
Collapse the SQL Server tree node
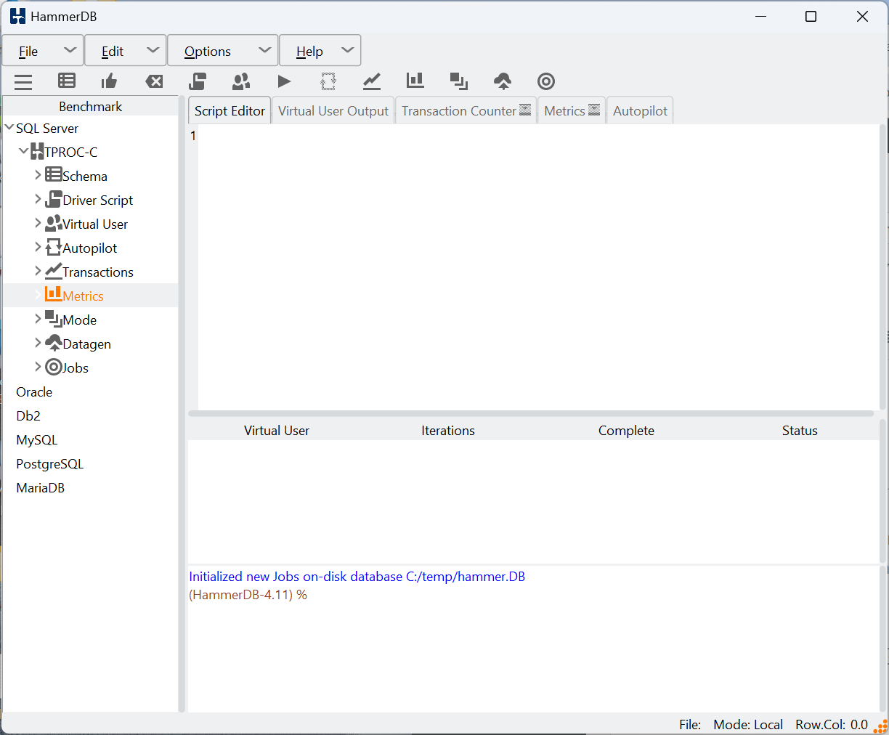pyautogui.click(x=9, y=128)
